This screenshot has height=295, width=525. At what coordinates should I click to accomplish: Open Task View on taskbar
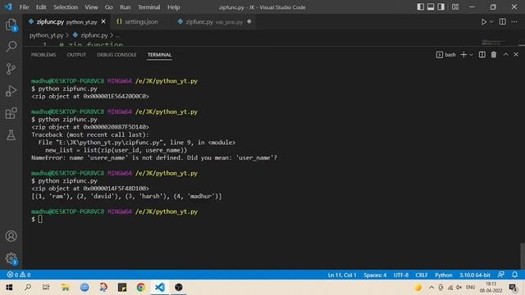click(x=46, y=288)
